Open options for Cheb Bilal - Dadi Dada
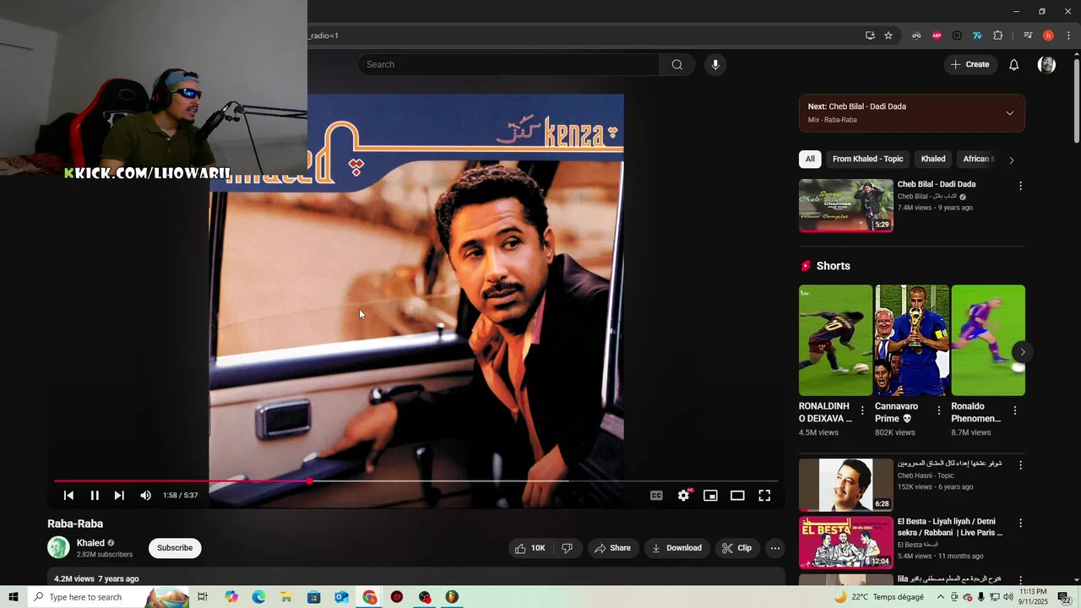This screenshot has height=608, width=1081. (1020, 186)
